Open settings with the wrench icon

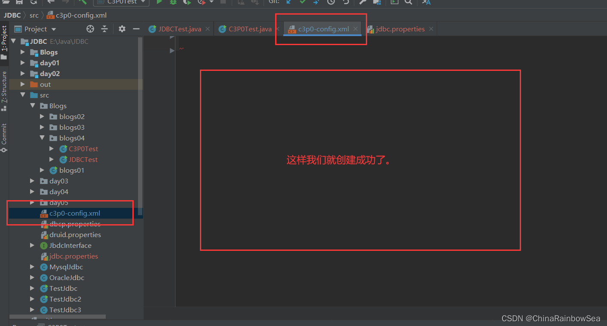pyautogui.click(x=363, y=2)
